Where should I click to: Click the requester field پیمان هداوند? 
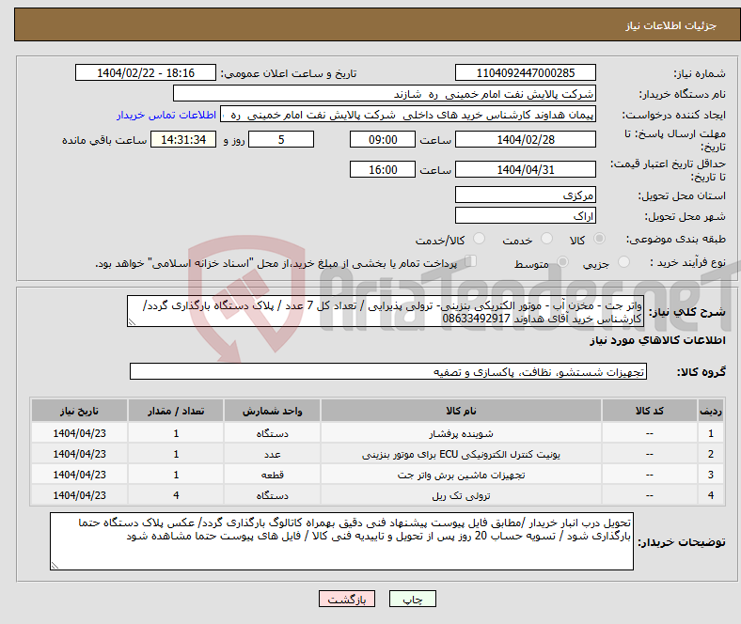[x=408, y=115]
